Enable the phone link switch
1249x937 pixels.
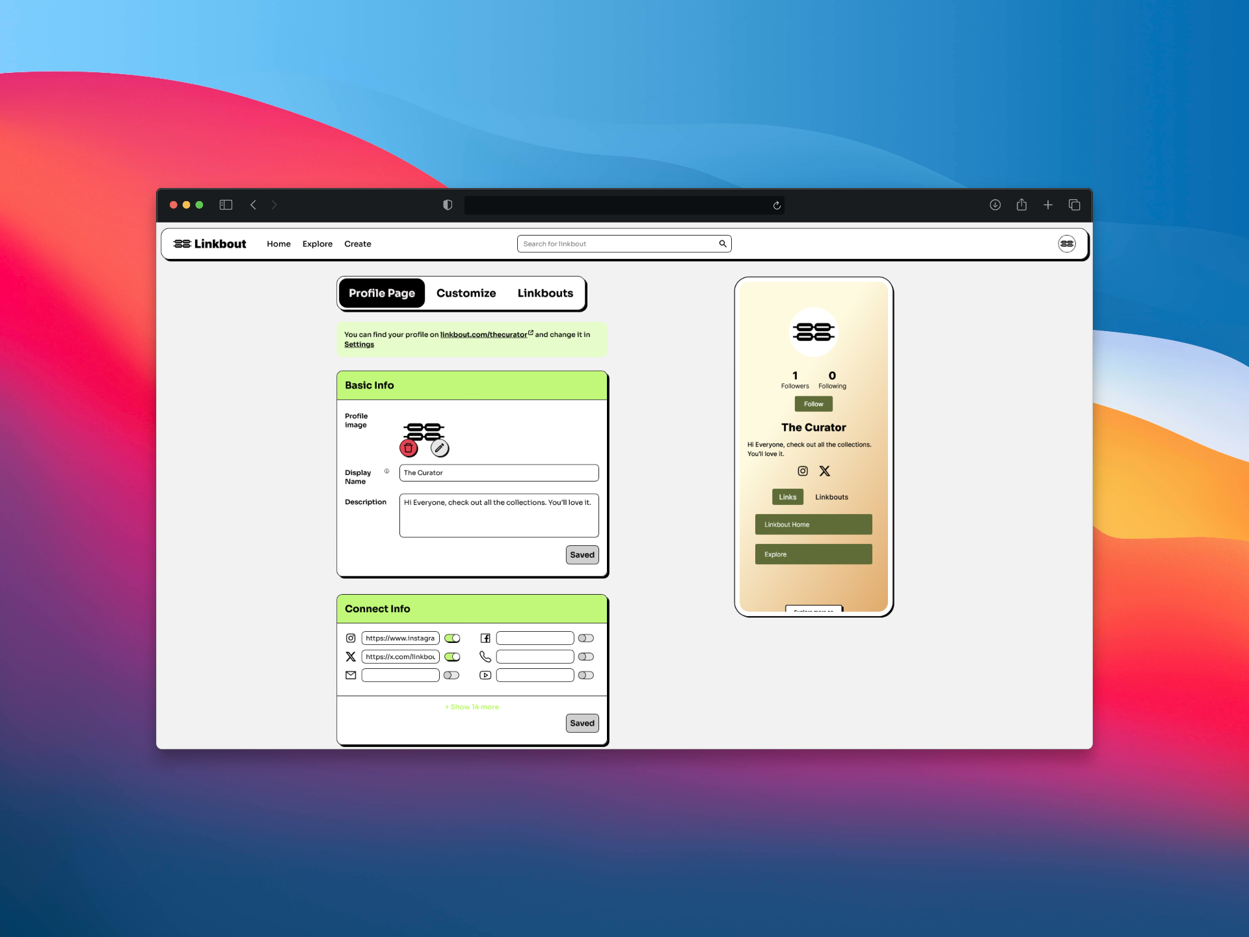586,657
